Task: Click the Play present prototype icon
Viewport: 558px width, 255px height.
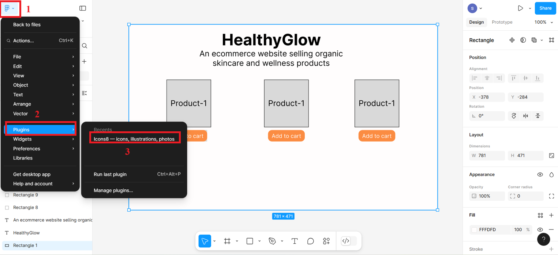Action: 520,8
